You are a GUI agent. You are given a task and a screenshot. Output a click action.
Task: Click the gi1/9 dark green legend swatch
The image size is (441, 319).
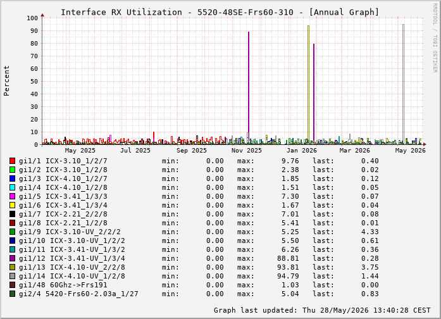(12, 232)
